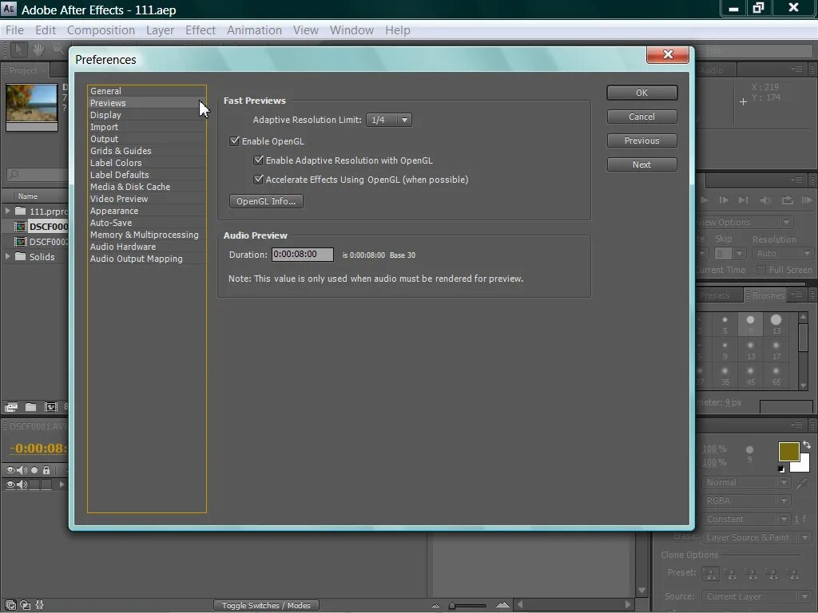Viewport: 818px width, 613px height.
Task: Click the Interpret Footage icon in Project panel
Action: (11, 407)
